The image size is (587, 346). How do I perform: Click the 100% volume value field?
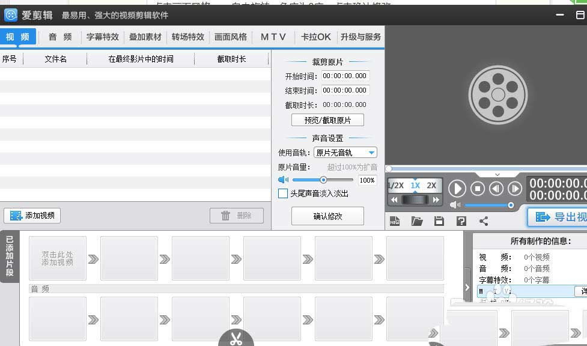tap(367, 180)
